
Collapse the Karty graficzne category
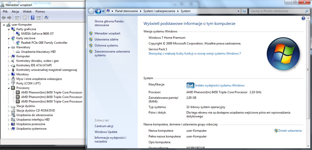9,29
